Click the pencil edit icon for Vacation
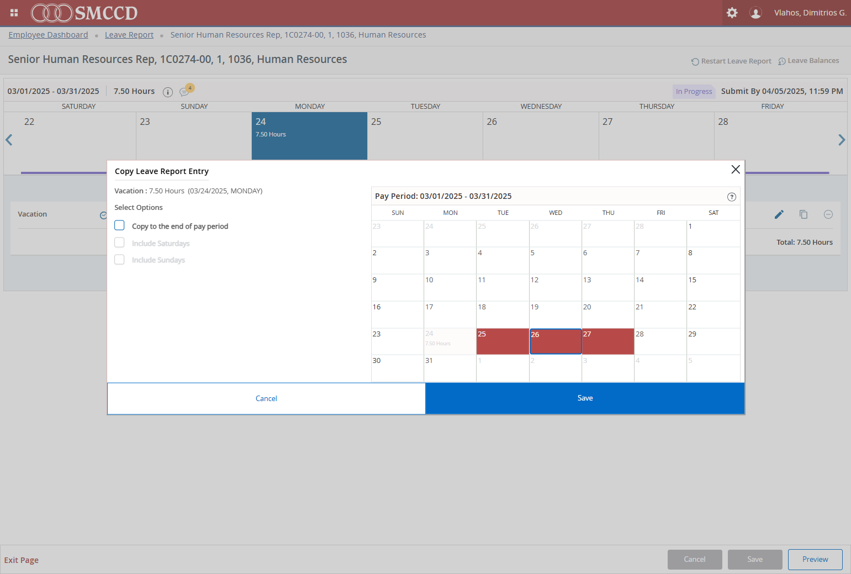This screenshot has width=851, height=574. coord(779,214)
